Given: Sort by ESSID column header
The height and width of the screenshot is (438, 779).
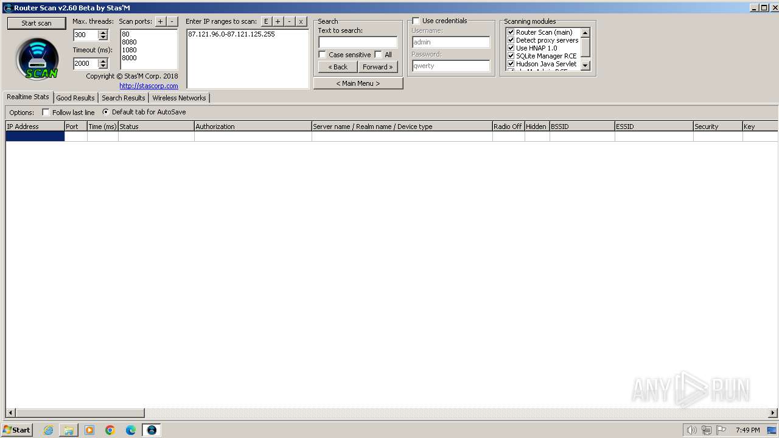Looking at the screenshot, I should click(x=654, y=127).
